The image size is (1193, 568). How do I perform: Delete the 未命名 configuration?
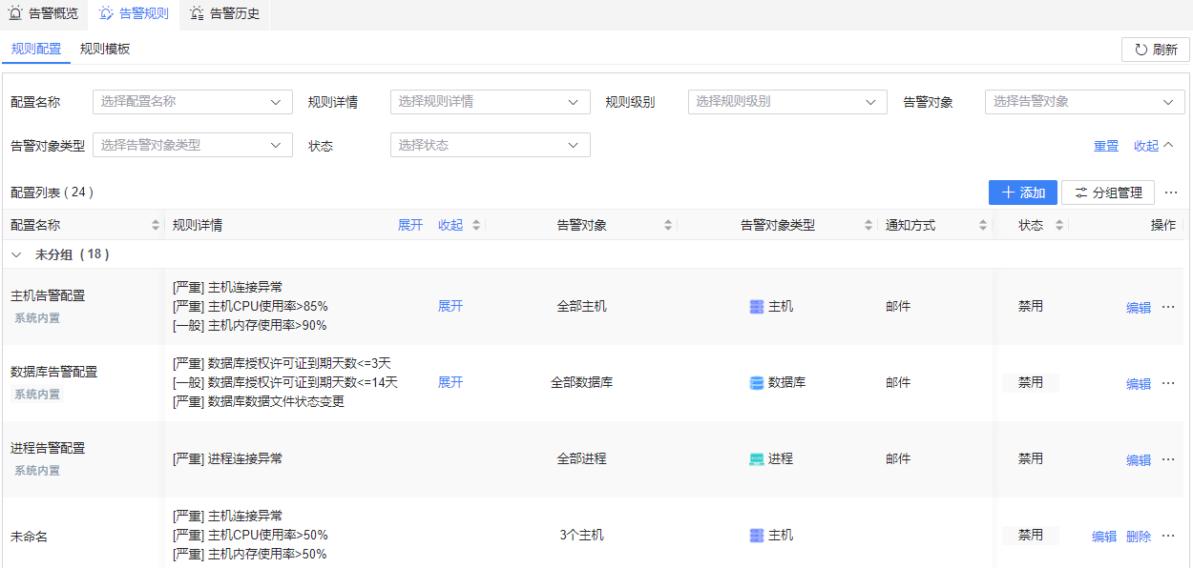(x=1139, y=537)
